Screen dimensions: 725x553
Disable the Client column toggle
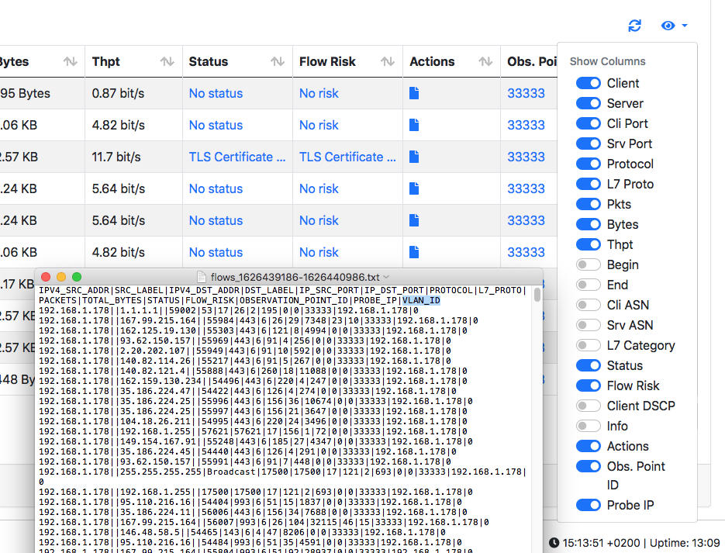coord(589,83)
